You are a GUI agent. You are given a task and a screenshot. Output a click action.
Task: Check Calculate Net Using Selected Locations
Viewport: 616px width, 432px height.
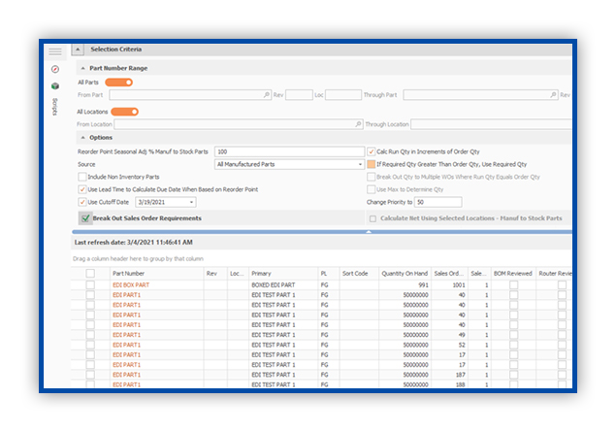[373, 218]
